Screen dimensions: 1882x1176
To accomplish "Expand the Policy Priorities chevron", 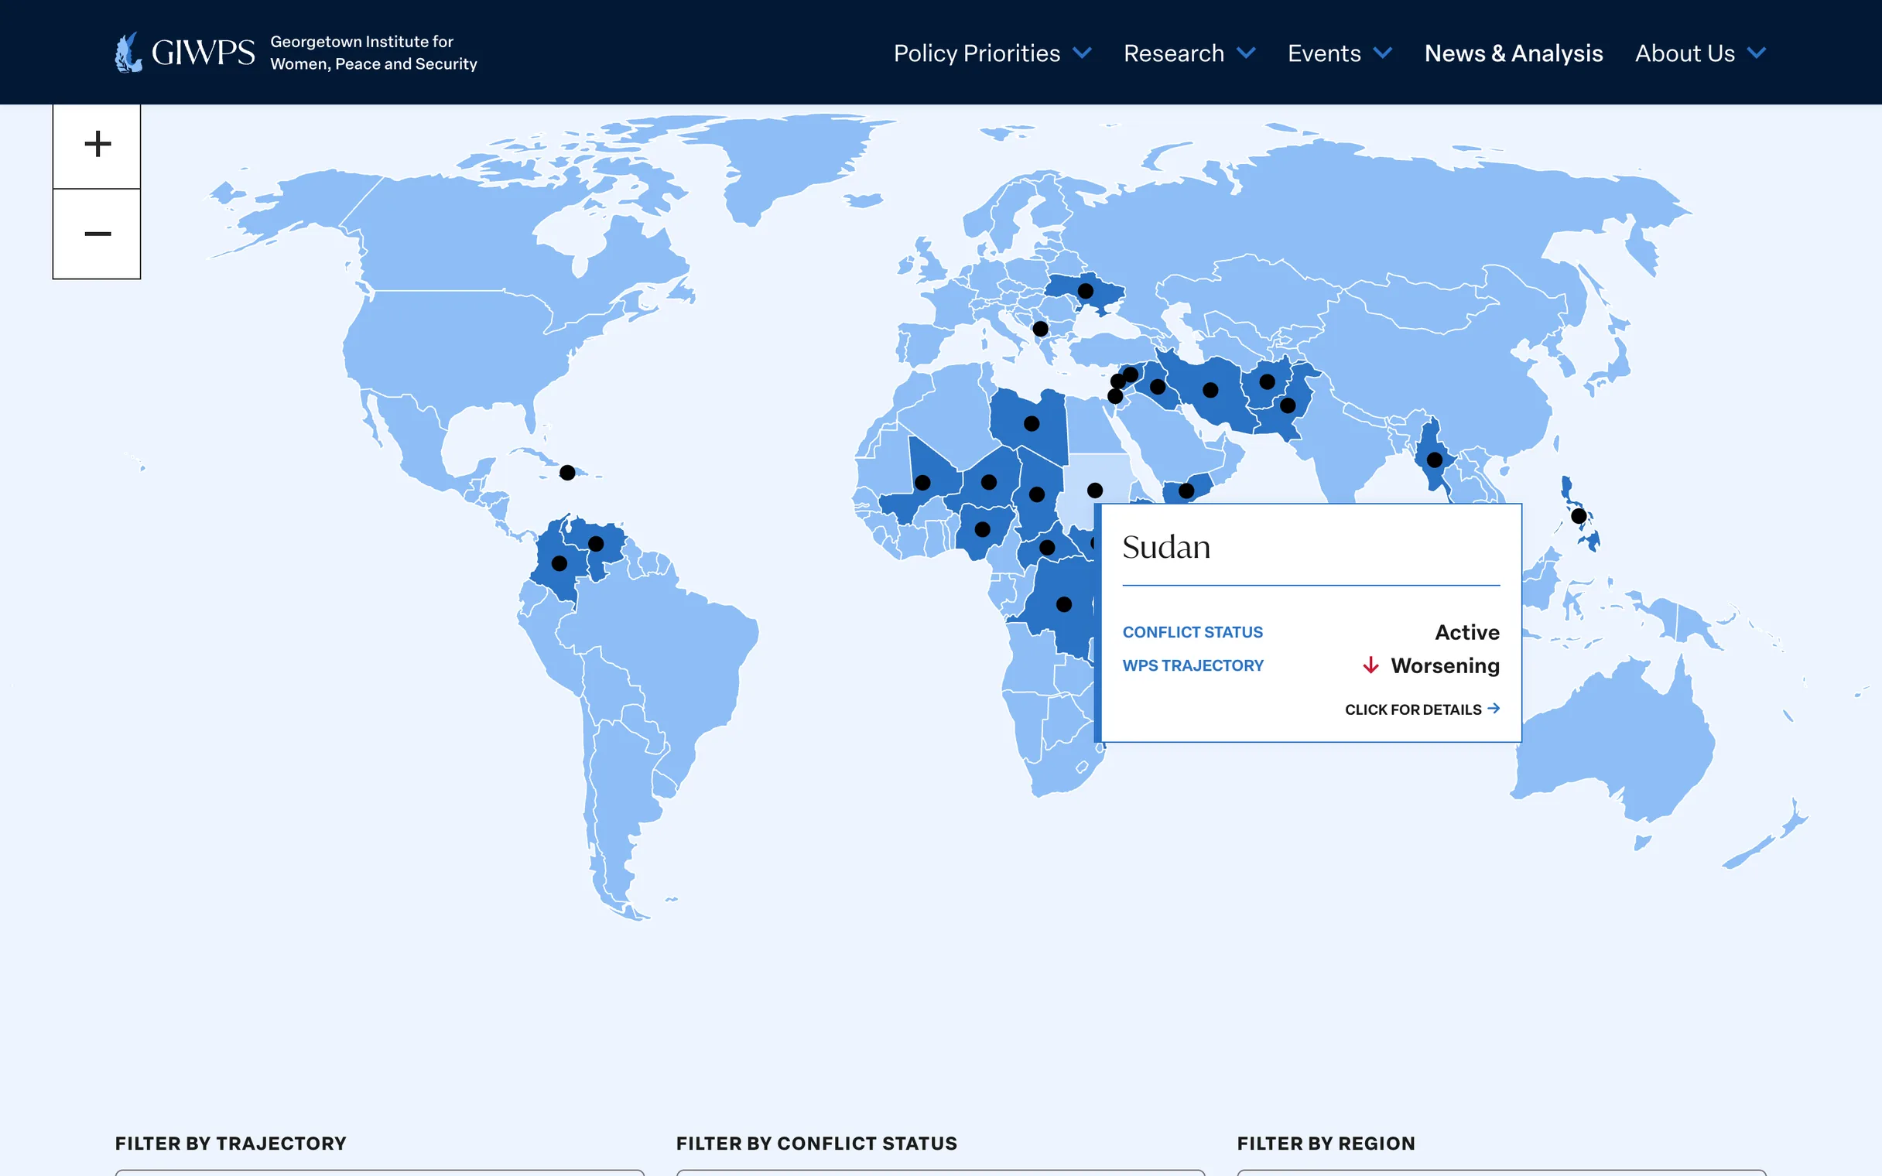I will (x=1082, y=53).
